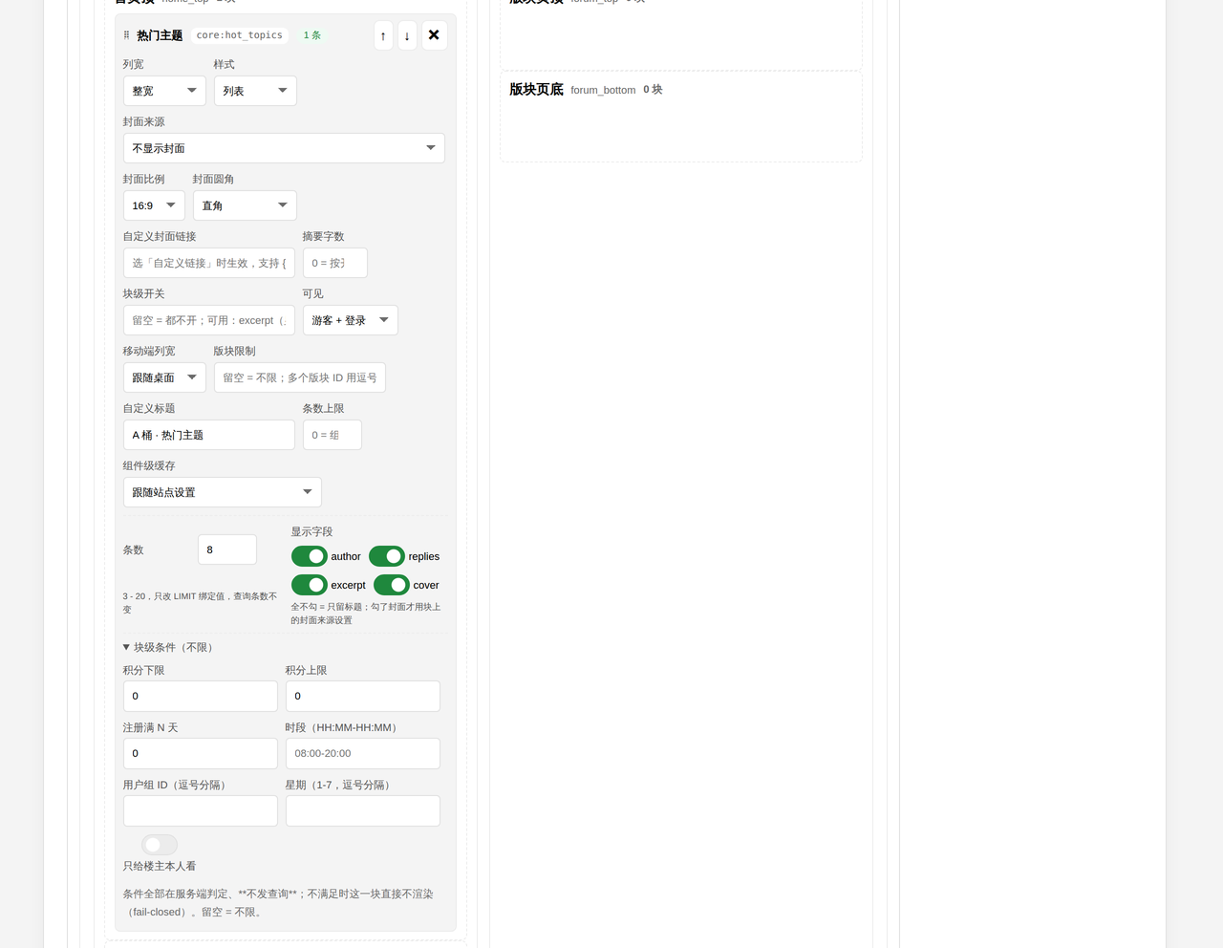Toggle the replies display field switch
This screenshot has width=1223, height=948.
click(387, 556)
